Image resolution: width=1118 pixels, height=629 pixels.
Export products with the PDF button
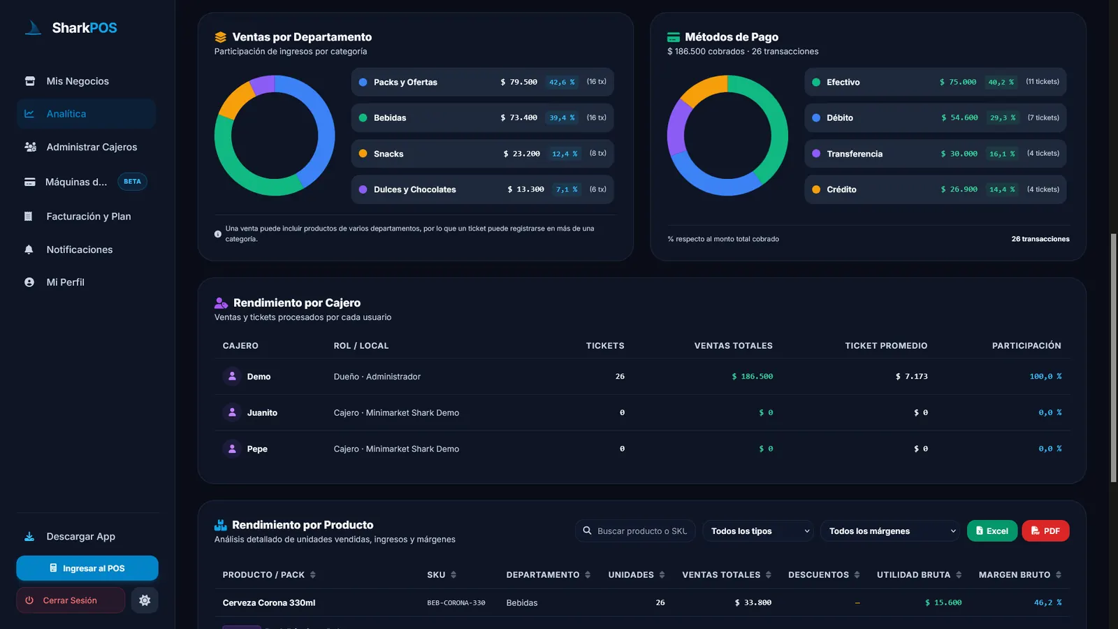[1045, 531]
